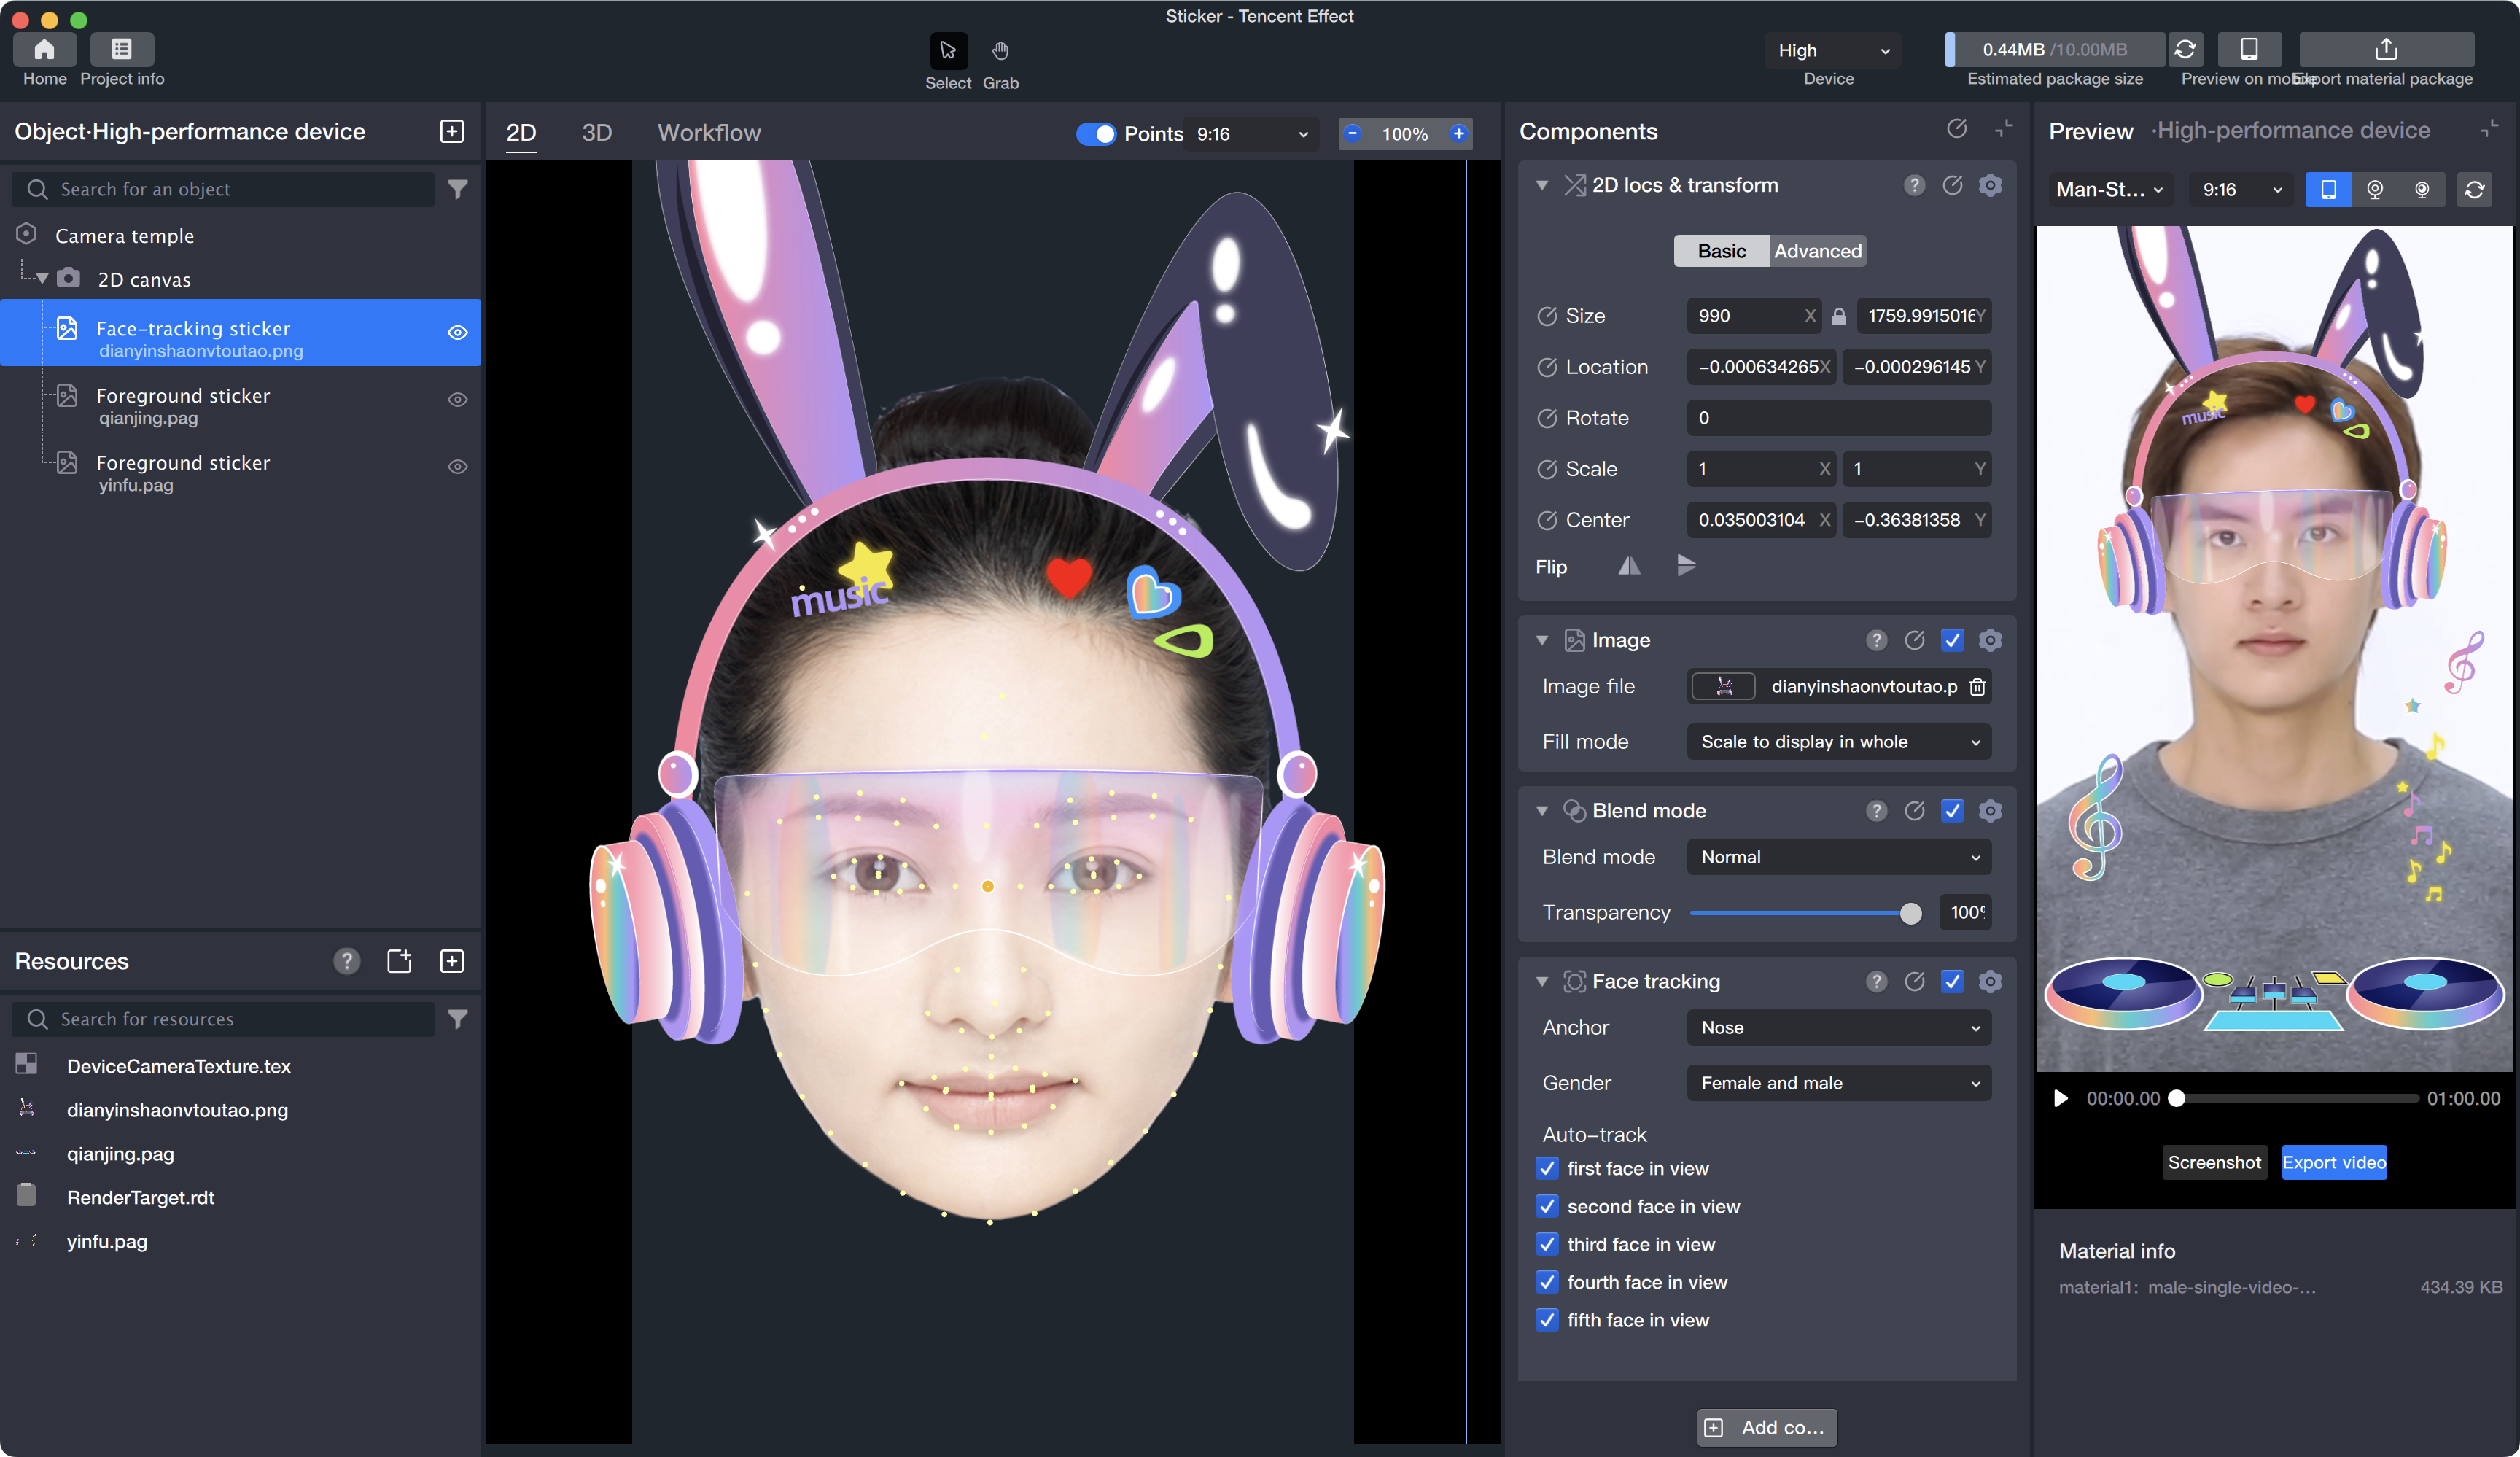The image size is (2520, 1457).
Task: Click the Transparency slider handle
Action: pyautogui.click(x=1910, y=913)
